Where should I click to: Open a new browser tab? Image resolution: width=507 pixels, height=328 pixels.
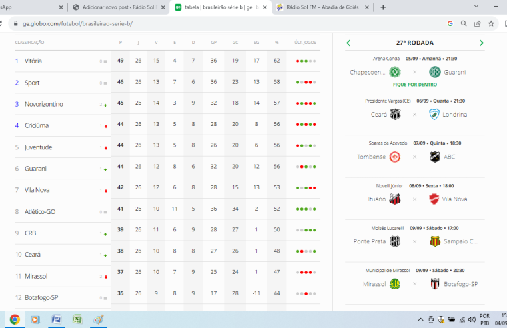[383, 7]
